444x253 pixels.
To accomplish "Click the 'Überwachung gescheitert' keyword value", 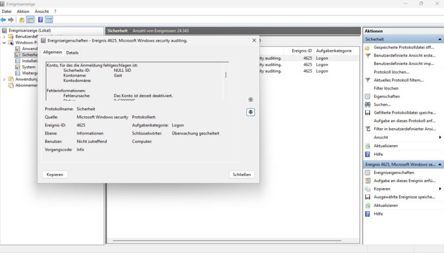I will 196,133.
